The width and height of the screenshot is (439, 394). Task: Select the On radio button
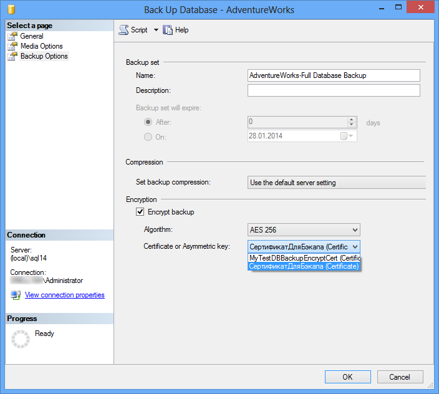[x=148, y=137]
